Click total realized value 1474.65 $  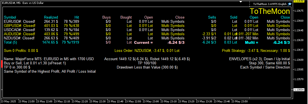click(50, 42)
